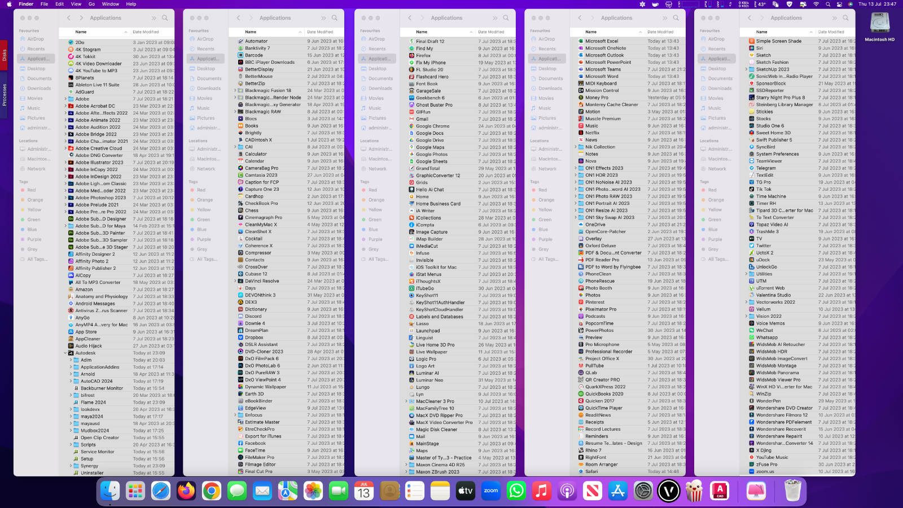Select the Automator app in the second window
This screenshot has height=508, width=903.
tap(256, 41)
